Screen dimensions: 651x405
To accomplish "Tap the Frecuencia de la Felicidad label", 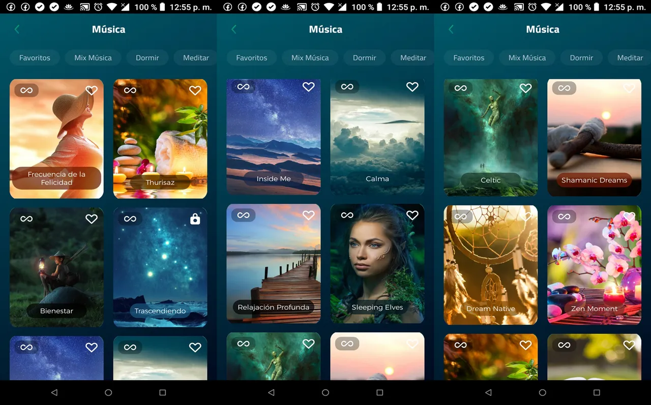I will pos(56,178).
